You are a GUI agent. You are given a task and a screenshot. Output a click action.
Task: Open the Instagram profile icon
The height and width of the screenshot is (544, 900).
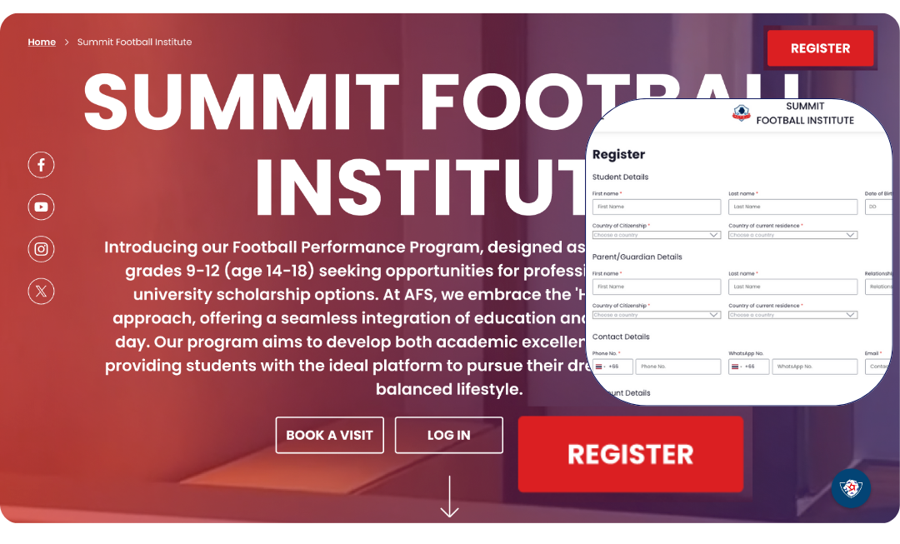click(41, 248)
